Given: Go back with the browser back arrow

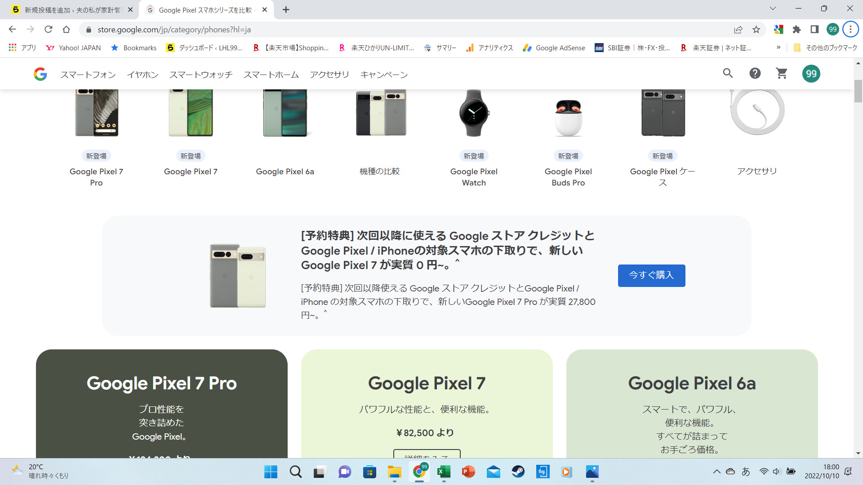Looking at the screenshot, I should pyautogui.click(x=12, y=29).
